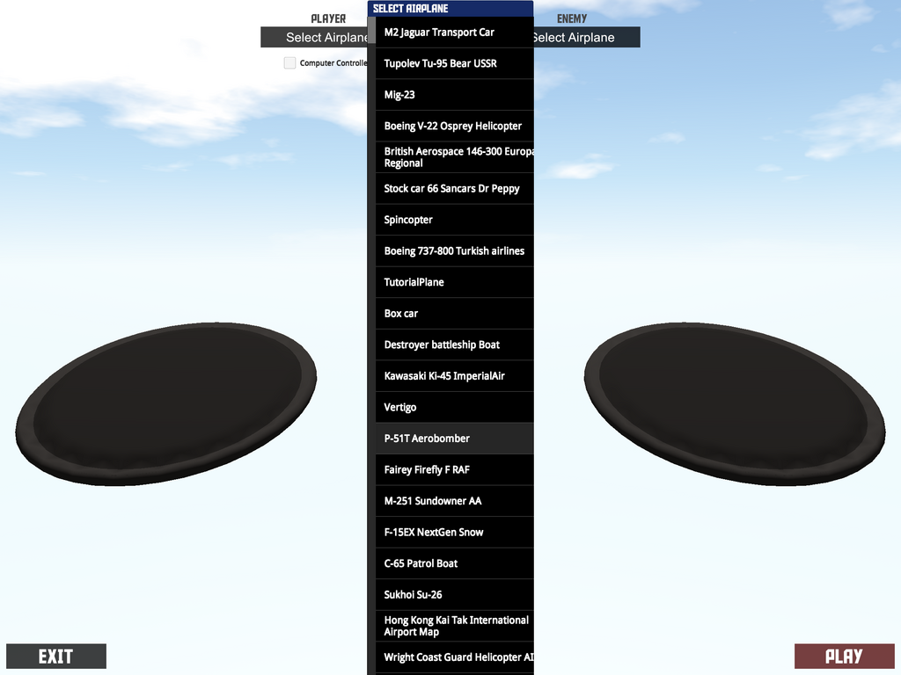Select M-251 Sundowner AA
This screenshot has width=901, height=675.
click(x=455, y=501)
